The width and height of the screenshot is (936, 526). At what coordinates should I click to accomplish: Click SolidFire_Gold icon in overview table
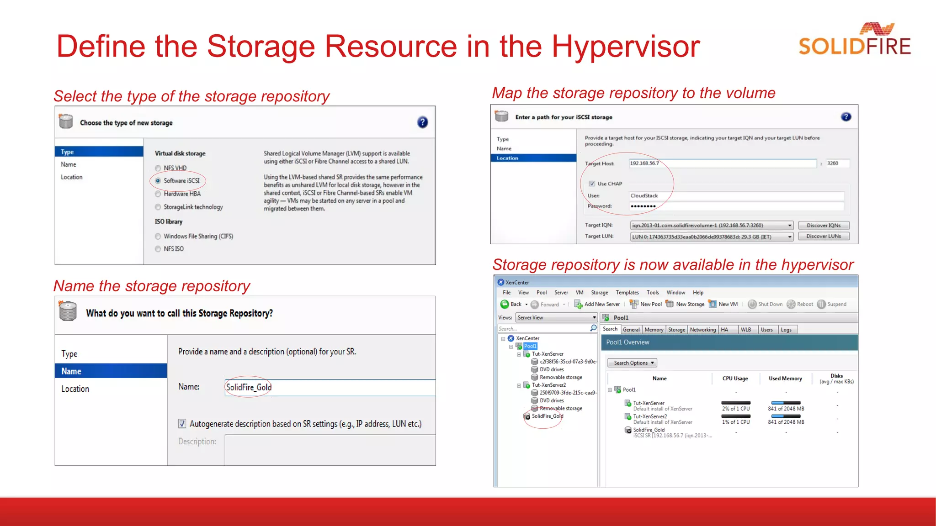tap(628, 430)
